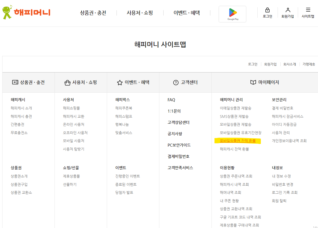Viewport: 318px width, 228px height.
Task: Click the star icon by 이벤트·혜택
Action: click(120, 82)
